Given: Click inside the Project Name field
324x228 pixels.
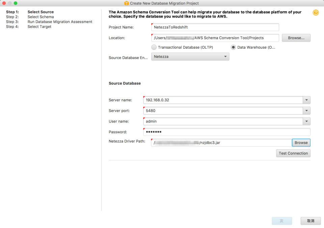Looking at the screenshot, I should click(x=215, y=27).
